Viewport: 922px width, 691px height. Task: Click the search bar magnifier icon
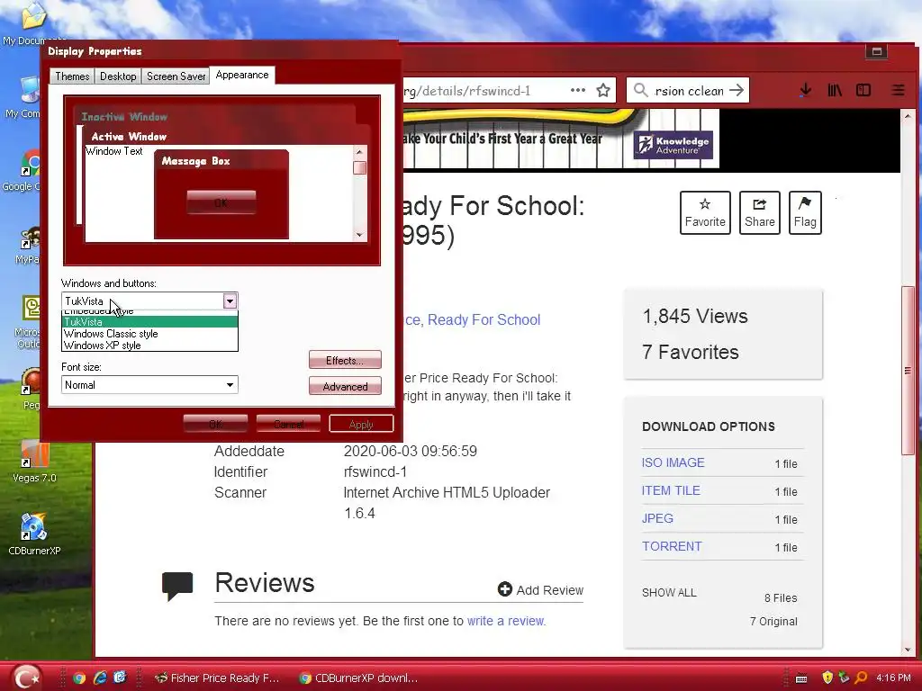(641, 90)
